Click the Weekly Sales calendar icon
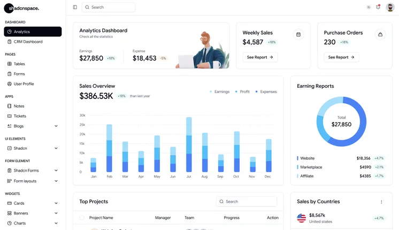This screenshot has width=399, height=230. (298, 34)
